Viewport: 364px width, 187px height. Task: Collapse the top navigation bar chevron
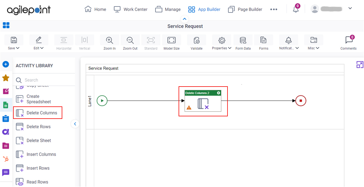(185, 19)
